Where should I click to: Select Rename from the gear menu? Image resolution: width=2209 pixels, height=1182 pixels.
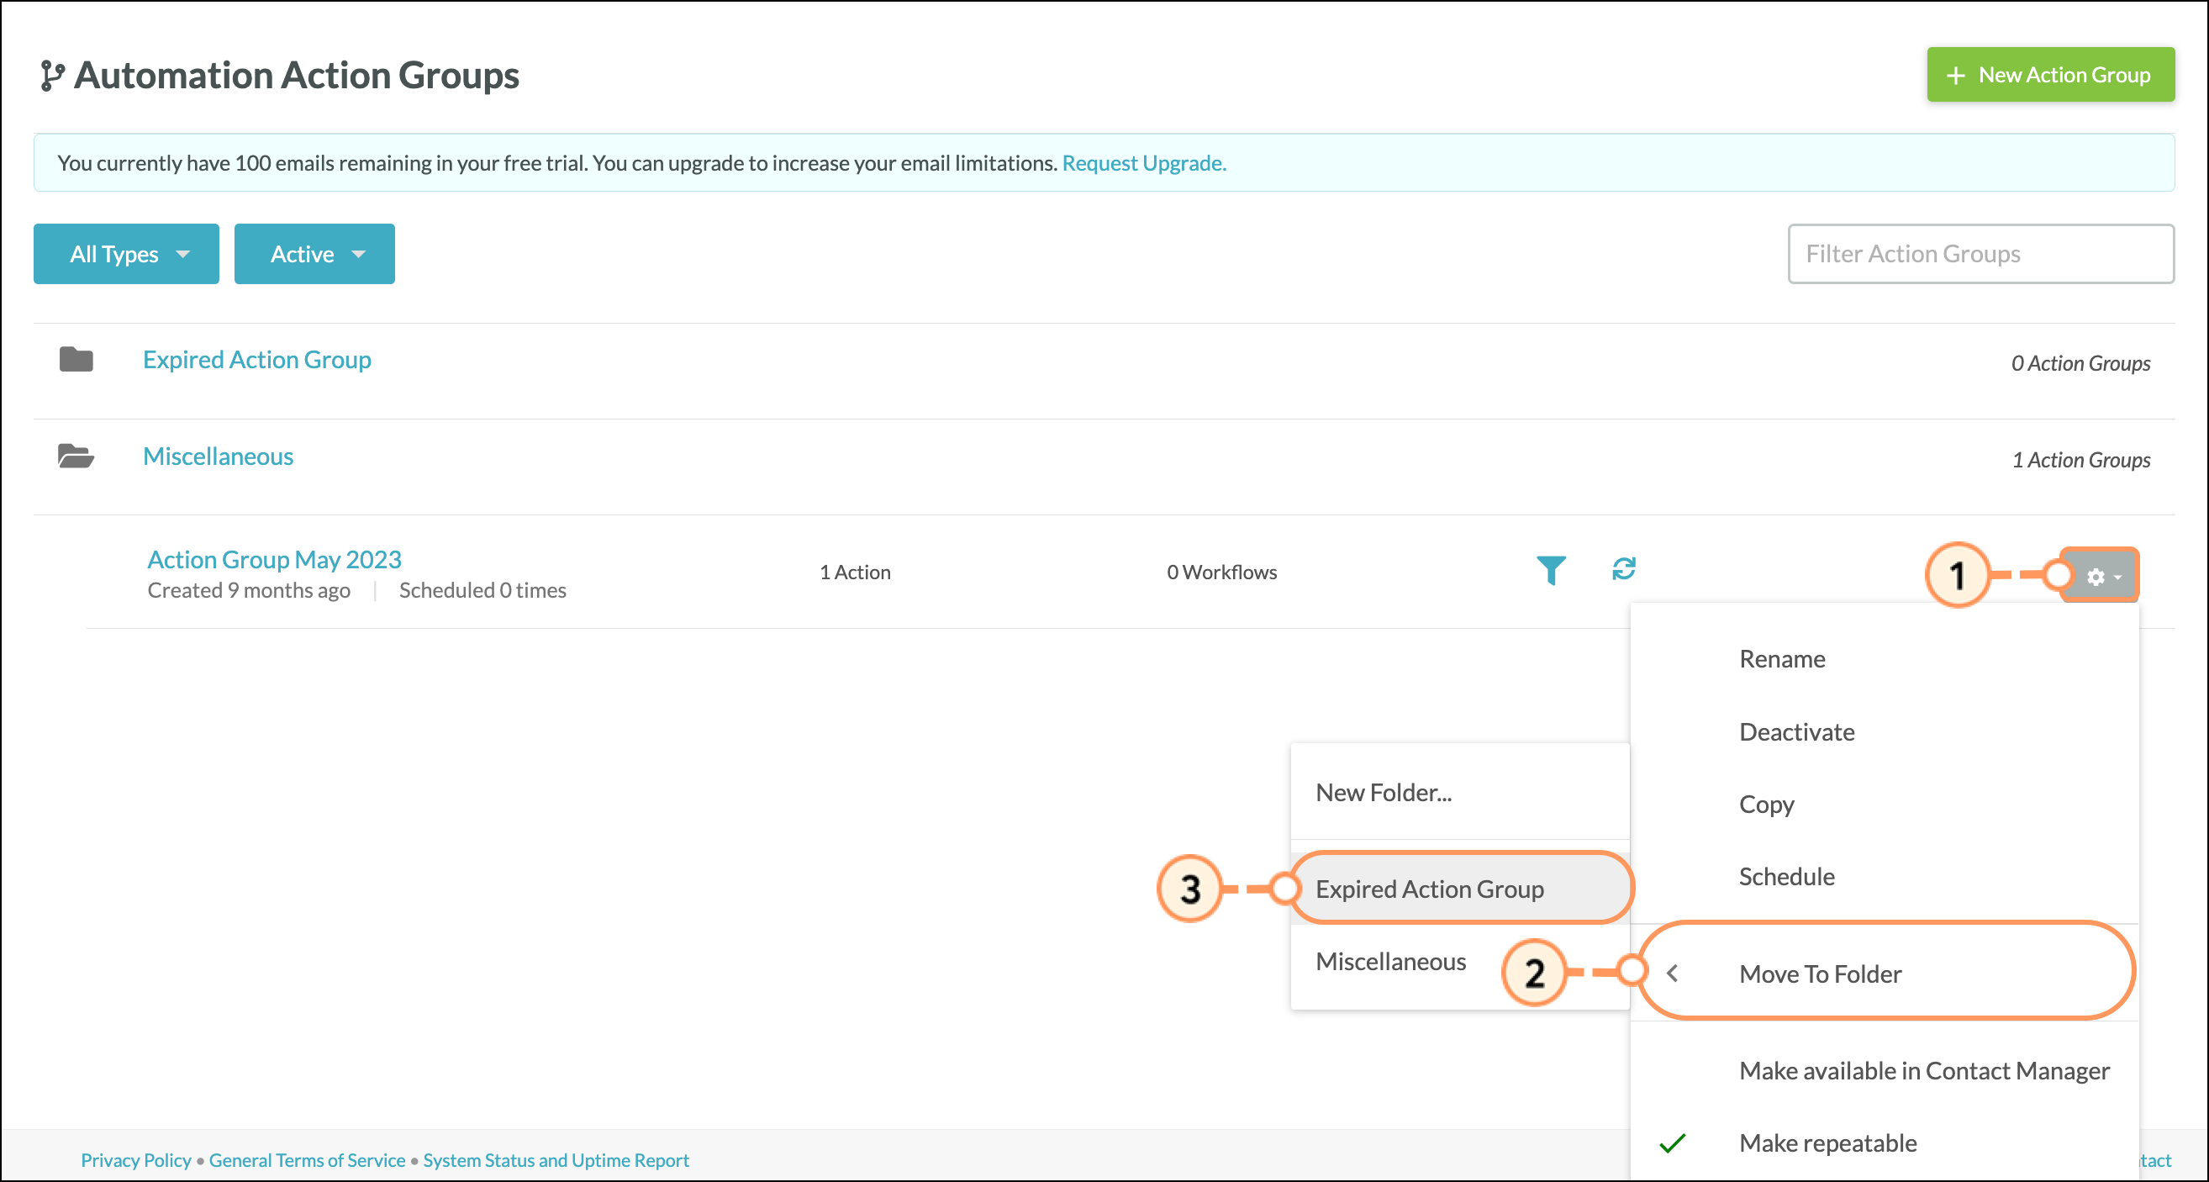click(1885, 659)
